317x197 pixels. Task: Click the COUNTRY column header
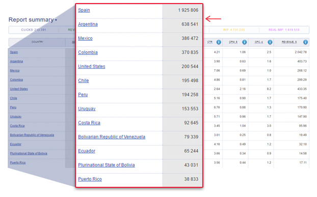point(37,42)
